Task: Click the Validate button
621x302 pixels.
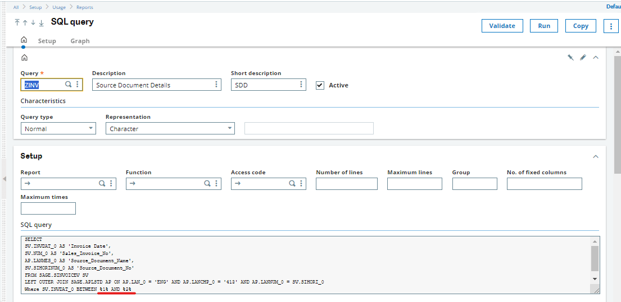Action: pos(502,26)
